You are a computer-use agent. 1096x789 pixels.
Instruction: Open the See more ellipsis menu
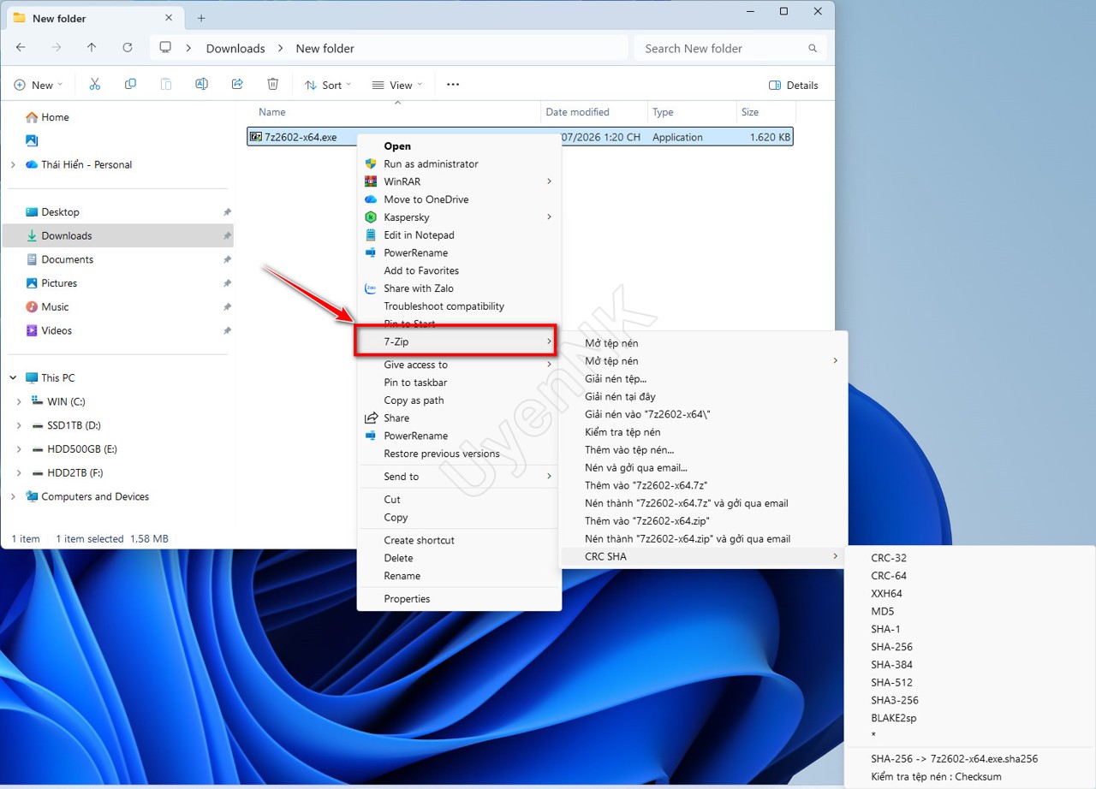(453, 84)
